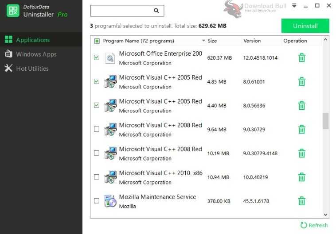Click version 10.0.40219
336x234 pixels.
coord(255,177)
